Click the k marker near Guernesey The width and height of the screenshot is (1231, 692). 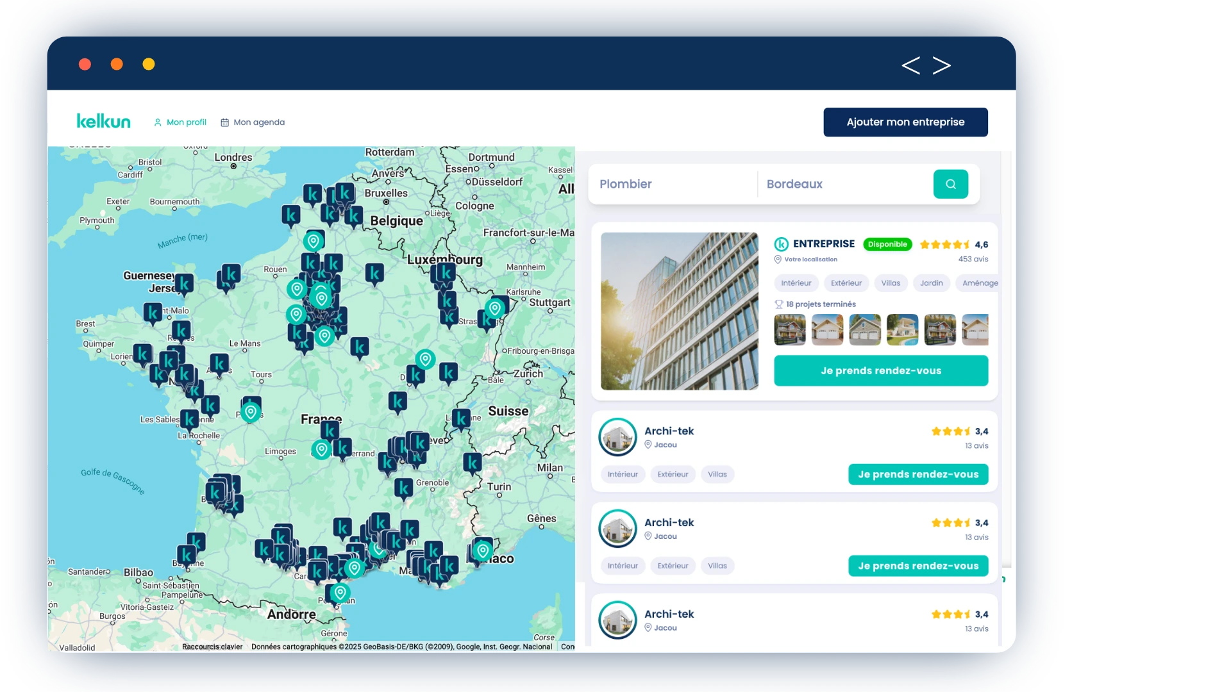[x=184, y=284]
